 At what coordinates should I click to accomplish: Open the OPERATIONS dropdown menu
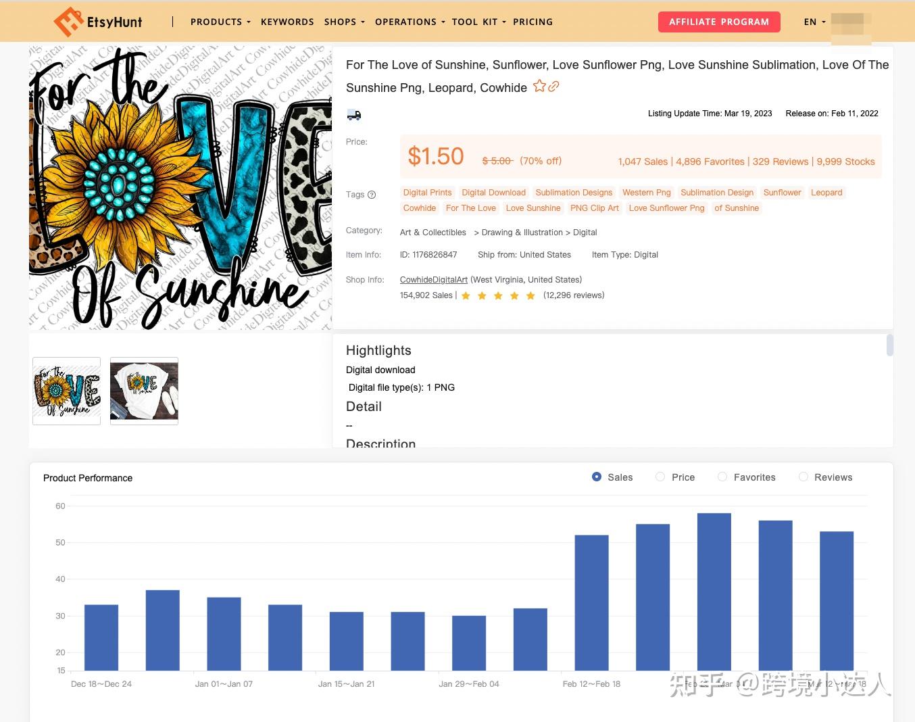(410, 22)
